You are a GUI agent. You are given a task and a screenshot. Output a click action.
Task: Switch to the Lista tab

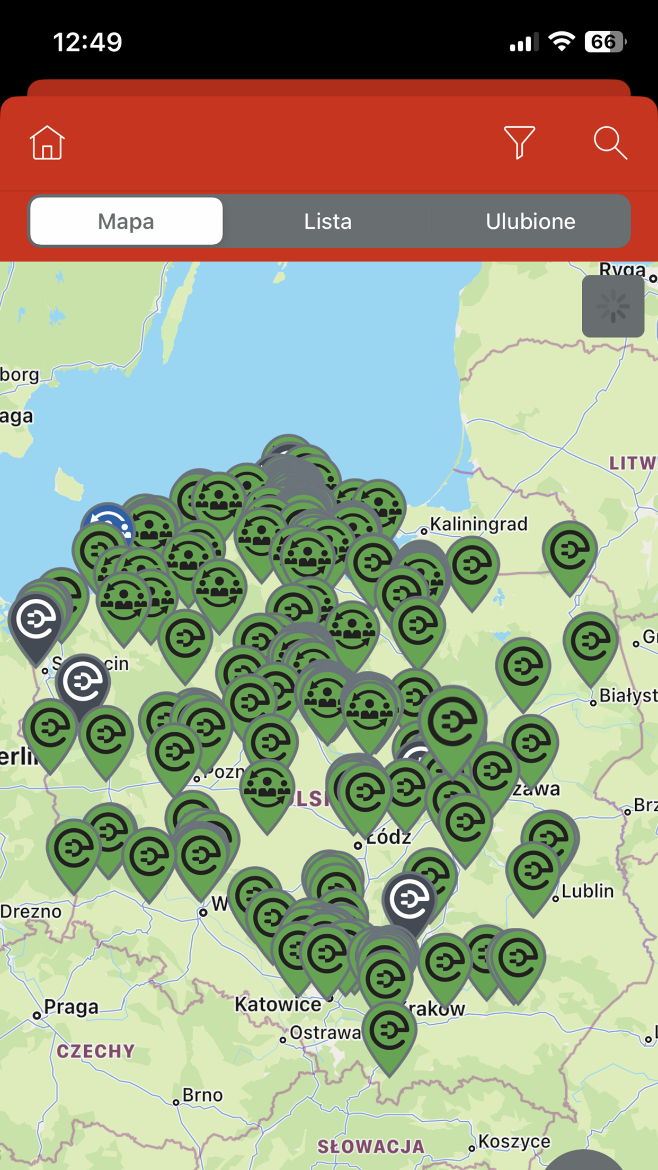(327, 221)
